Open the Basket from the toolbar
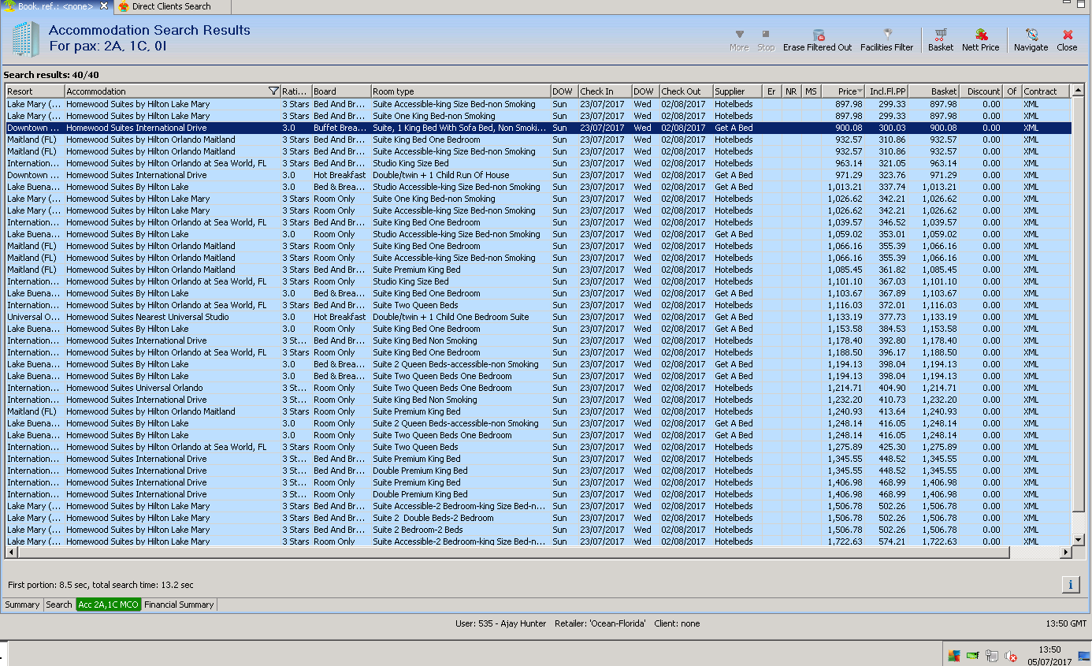This screenshot has height=666, width=1092. (940, 35)
